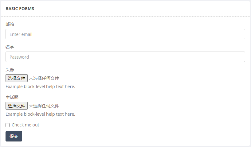Click the 名字 field label
The width and height of the screenshot is (251, 147).
[10, 47]
